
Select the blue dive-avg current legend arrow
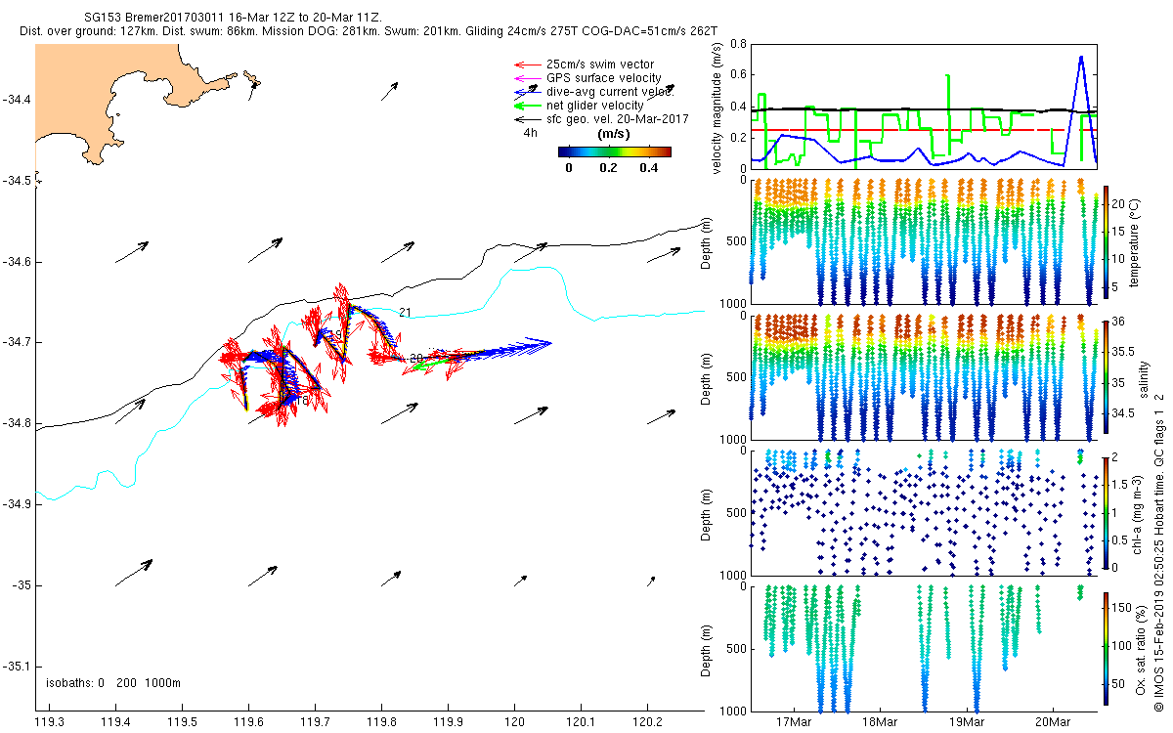pyautogui.click(x=527, y=91)
